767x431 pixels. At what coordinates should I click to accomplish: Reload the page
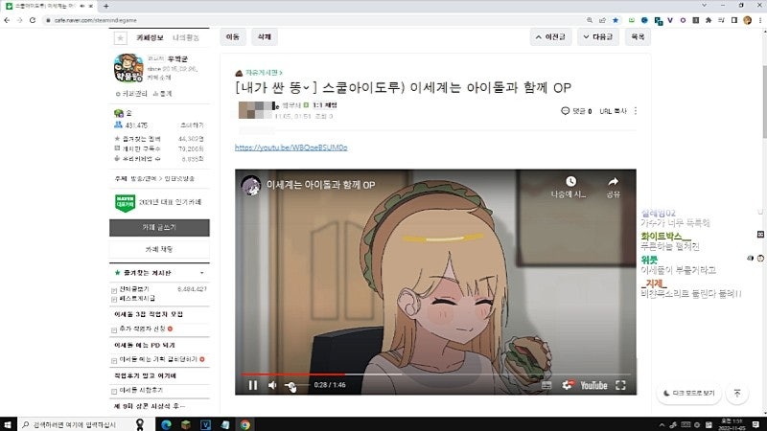[x=33, y=20]
